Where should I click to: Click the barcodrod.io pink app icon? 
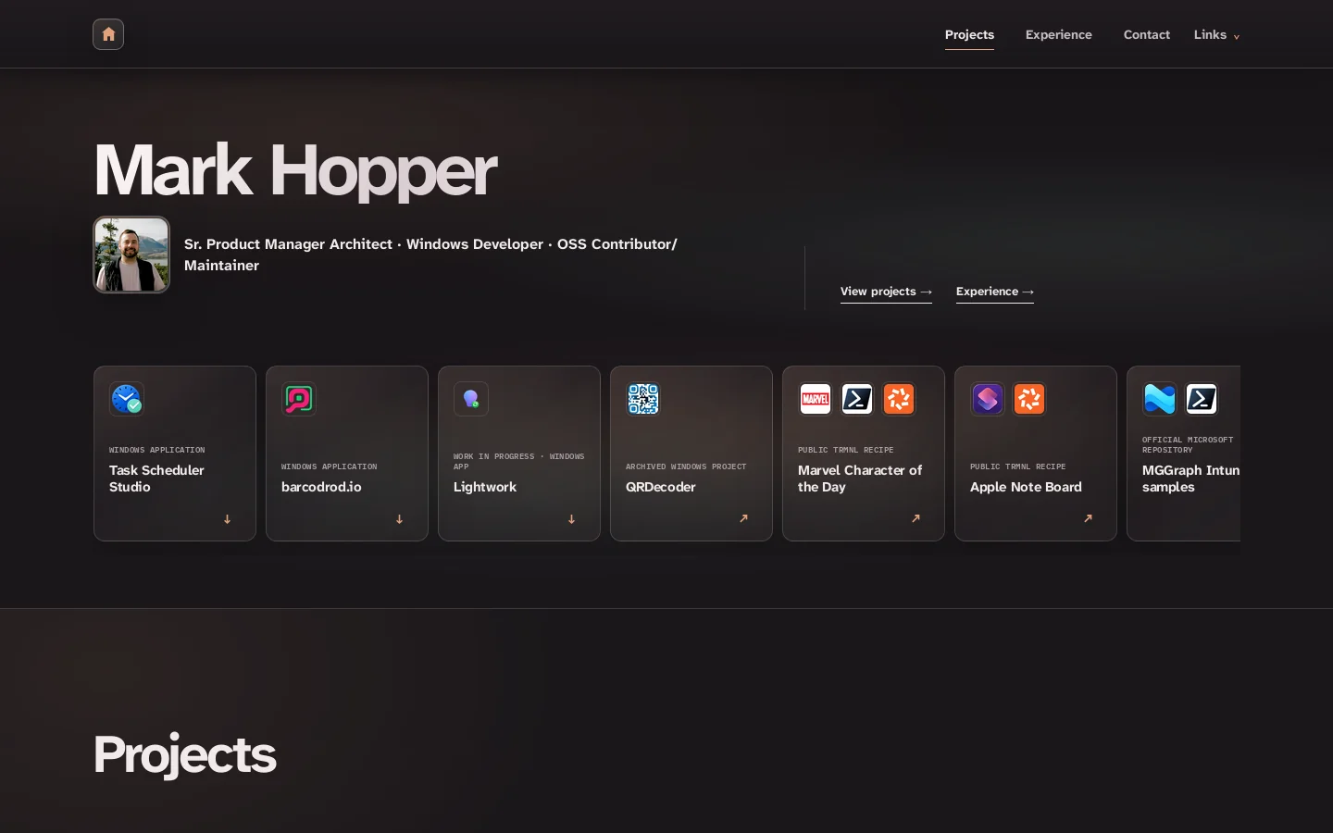[x=299, y=399]
